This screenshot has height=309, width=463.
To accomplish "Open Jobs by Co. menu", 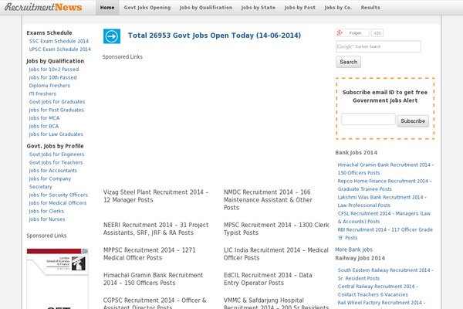I will (x=338, y=8).
